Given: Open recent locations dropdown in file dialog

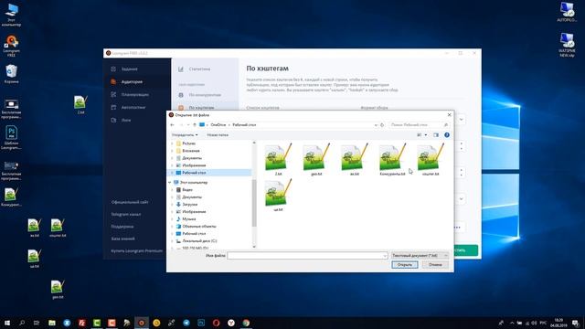Looking at the screenshot, I should pyautogui.click(x=188, y=125).
